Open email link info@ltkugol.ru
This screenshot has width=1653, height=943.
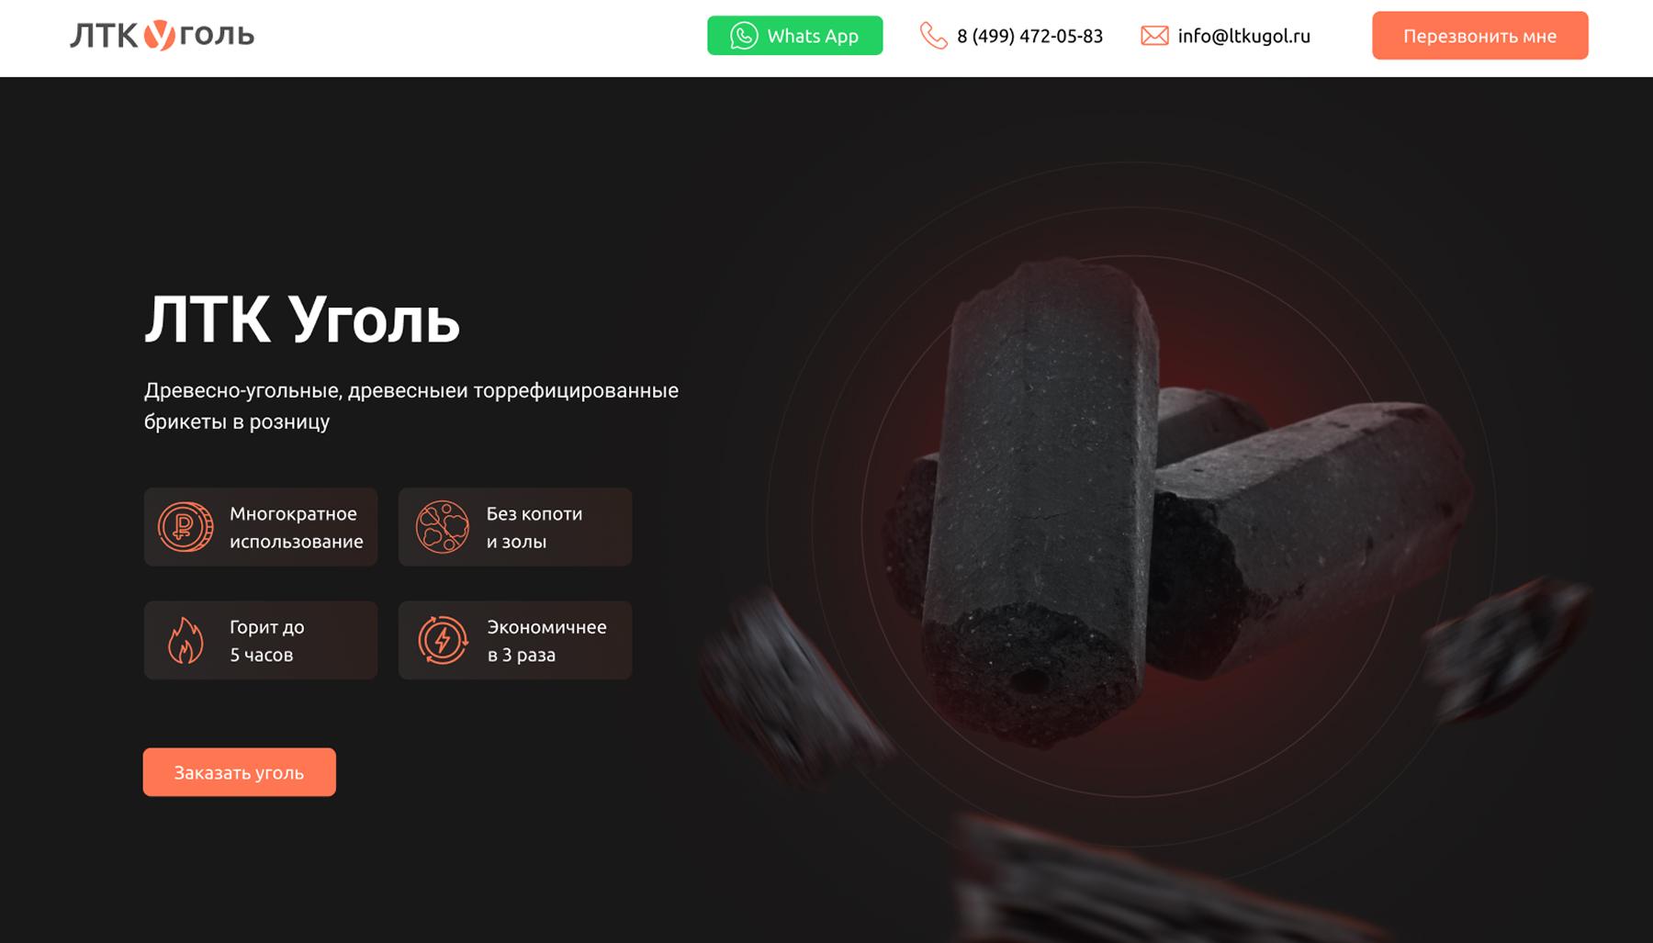(x=1243, y=36)
